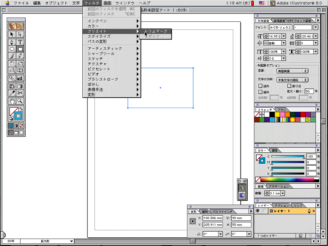Hide レイヤー 1 using the eye icon
Screen dimensions: 328x246
[258, 211]
